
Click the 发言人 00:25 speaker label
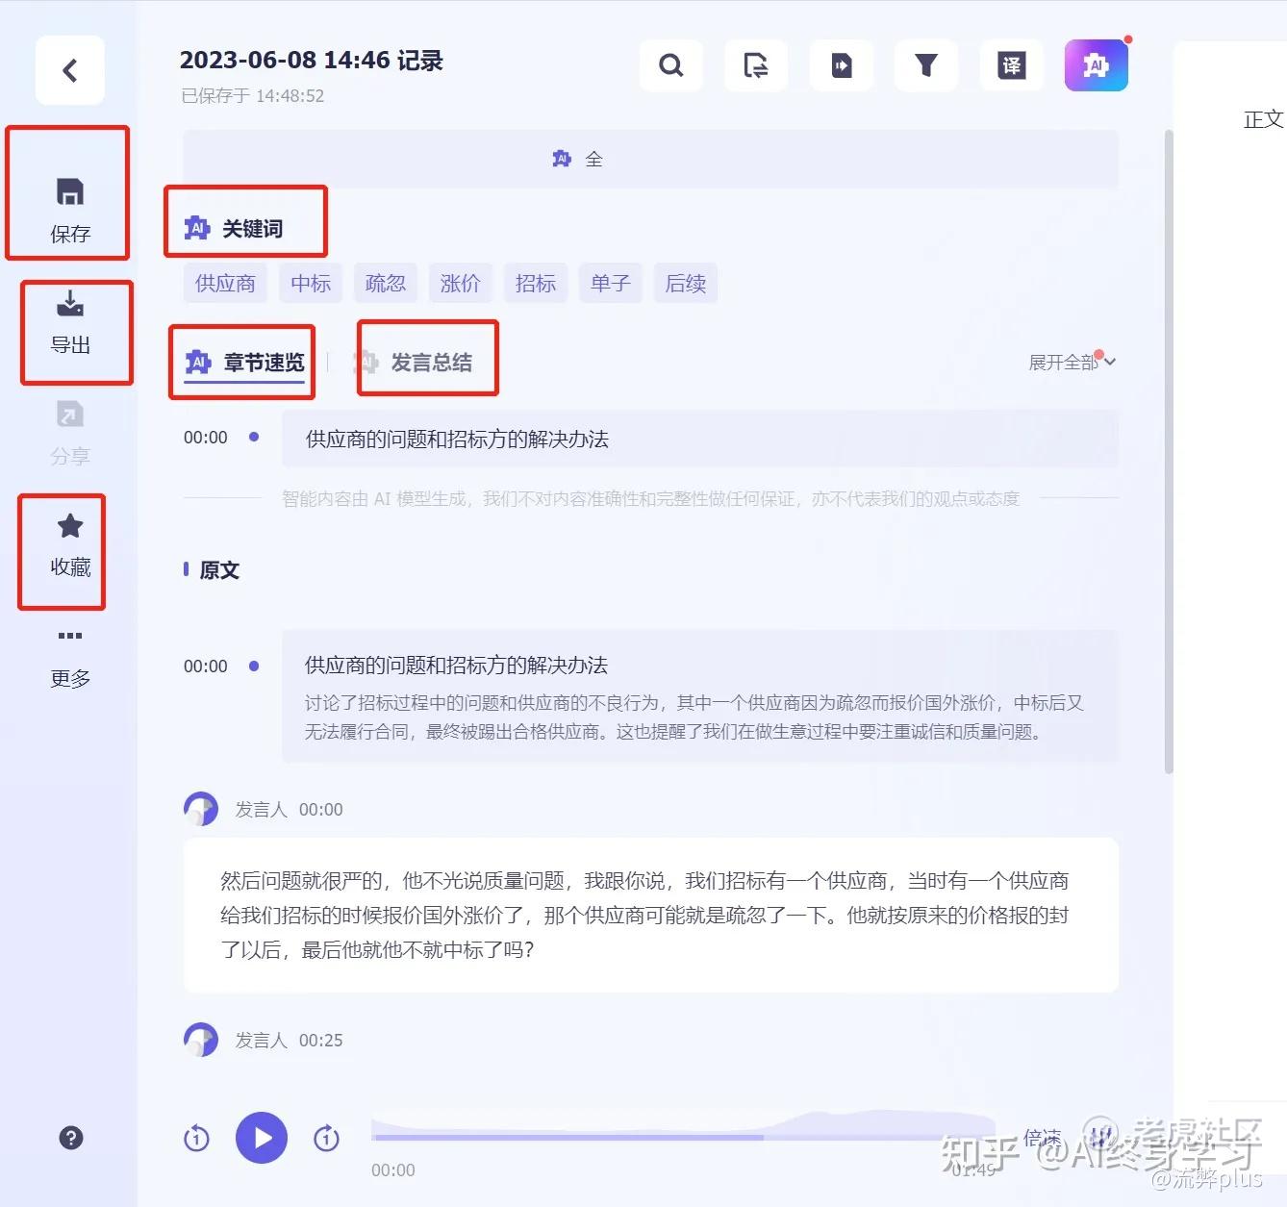[x=290, y=1041]
